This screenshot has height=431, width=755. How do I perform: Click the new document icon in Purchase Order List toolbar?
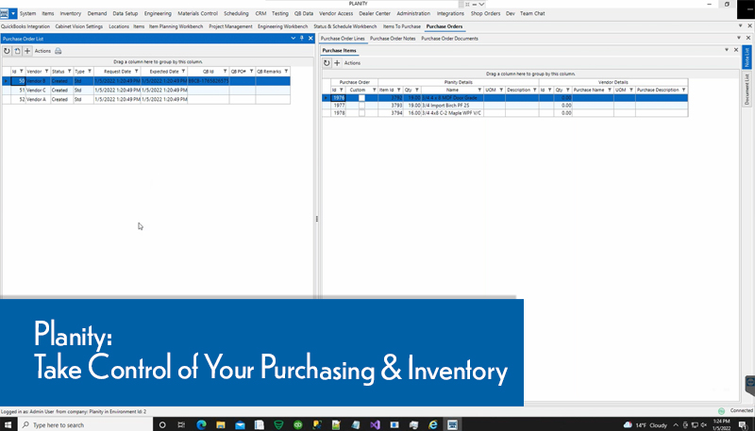tap(17, 51)
